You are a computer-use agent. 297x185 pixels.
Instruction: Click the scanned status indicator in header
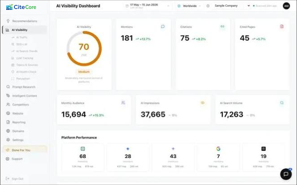pyautogui.click(x=265, y=6)
